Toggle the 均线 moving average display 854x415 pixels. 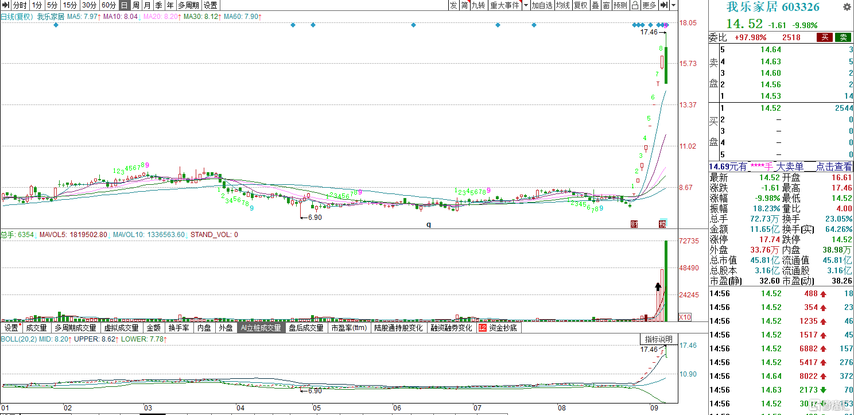click(x=562, y=5)
